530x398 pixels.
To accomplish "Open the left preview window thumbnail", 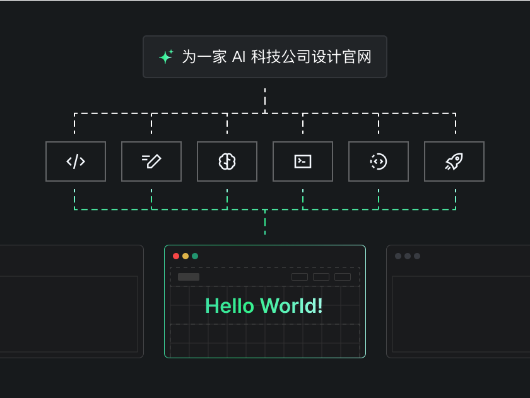I will click(x=69, y=301).
